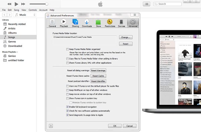Click the Songs music note icon
The image size is (201, 132).
[5, 37]
